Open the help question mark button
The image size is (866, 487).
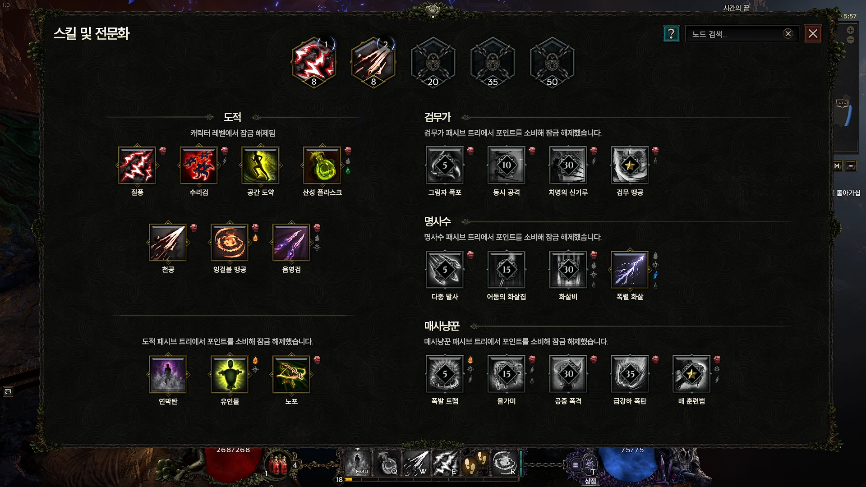[x=671, y=34]
